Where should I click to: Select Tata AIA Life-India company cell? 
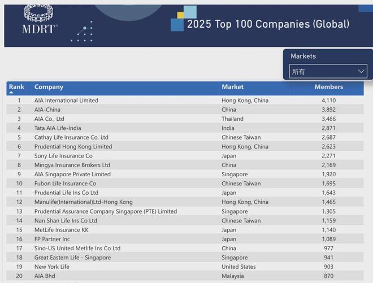click(x=58, y=128)
